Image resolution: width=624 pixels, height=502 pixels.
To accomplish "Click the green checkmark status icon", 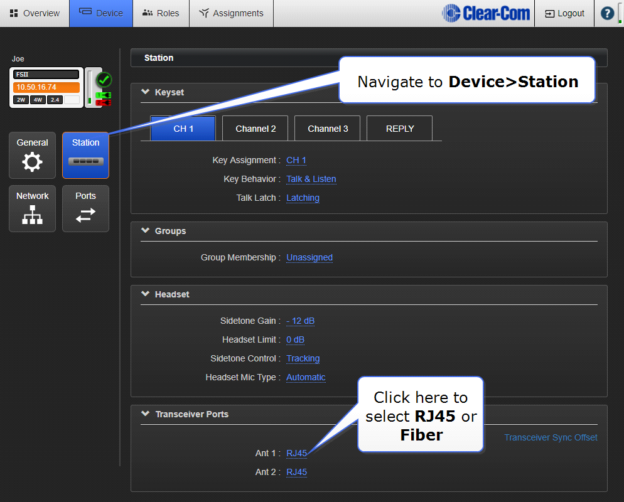I will coord(104,80).
